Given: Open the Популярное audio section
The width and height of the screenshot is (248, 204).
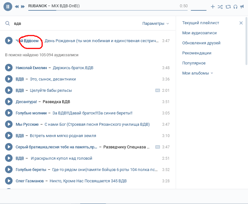Looking at the screenshot, I should point(194,63).
